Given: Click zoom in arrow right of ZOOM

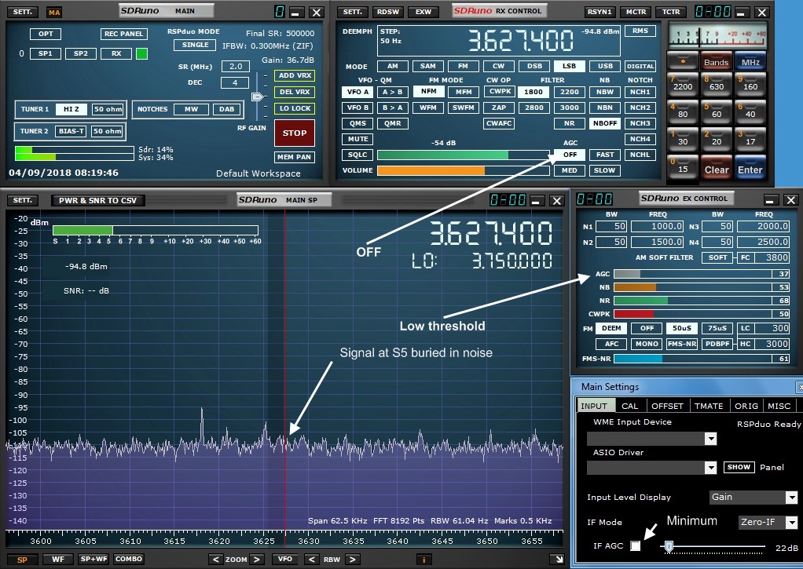Looking at the screenshot, I should pos(257,560).
